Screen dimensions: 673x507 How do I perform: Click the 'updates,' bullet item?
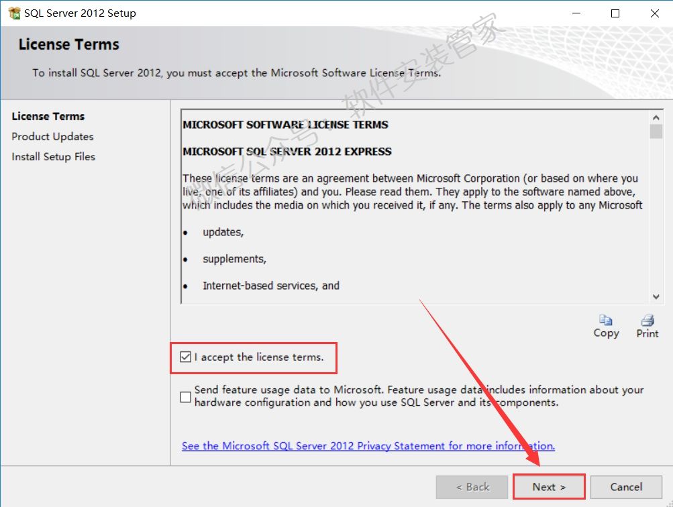point(223,232)
